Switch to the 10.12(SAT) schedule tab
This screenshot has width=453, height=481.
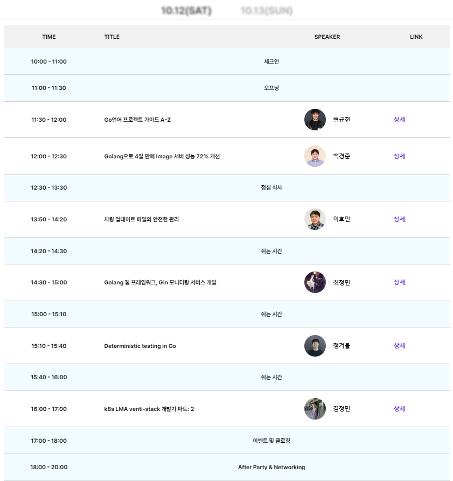point(186,11)
